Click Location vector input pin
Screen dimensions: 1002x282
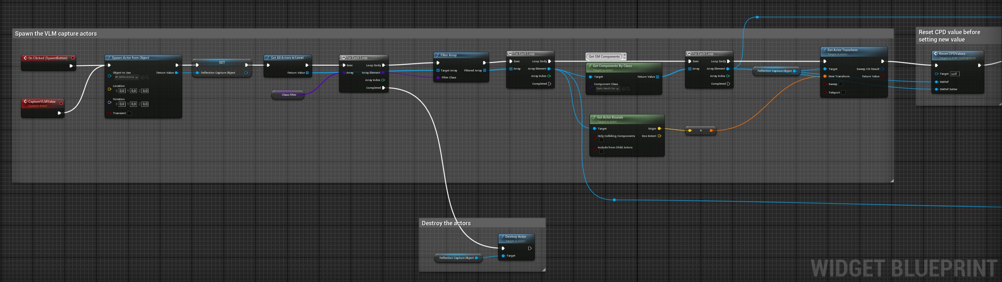click(109, 89)
